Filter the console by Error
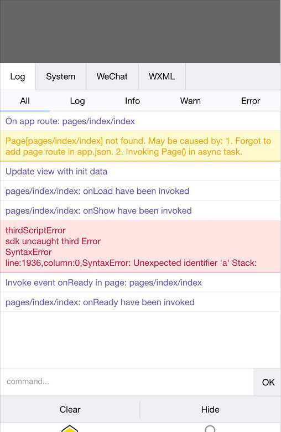 (x=251, y=101)
